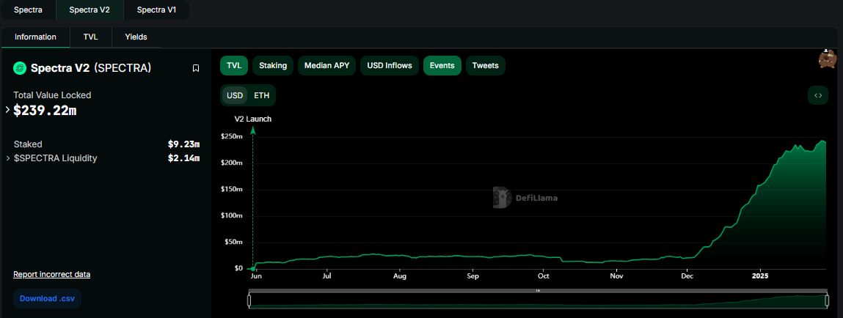Screen dimensions: 843x318
Task: Click Report incorrect data link
Action: click(x=51, y=275)
